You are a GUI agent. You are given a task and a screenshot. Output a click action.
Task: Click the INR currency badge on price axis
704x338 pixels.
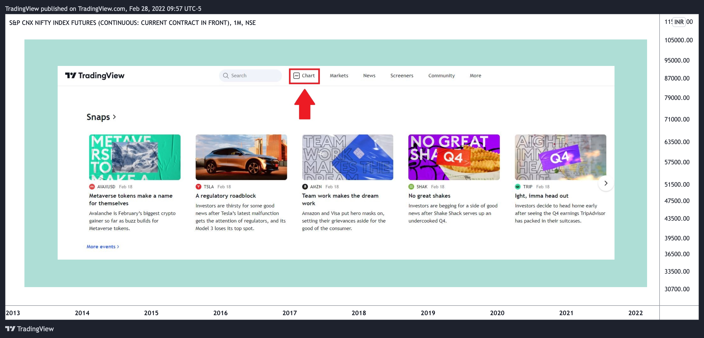tap(679, 22)
